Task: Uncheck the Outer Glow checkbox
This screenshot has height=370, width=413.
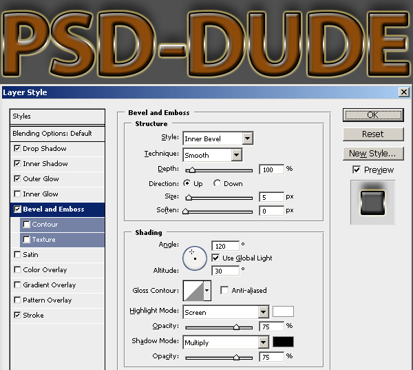Action: click(17, 179)
